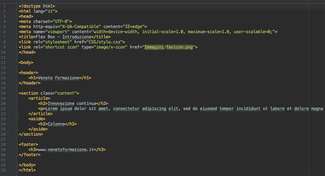The height and width of the screenshot is (176, 325).
Task: Click line number 1 in the gutter
Action: (4, 6)
